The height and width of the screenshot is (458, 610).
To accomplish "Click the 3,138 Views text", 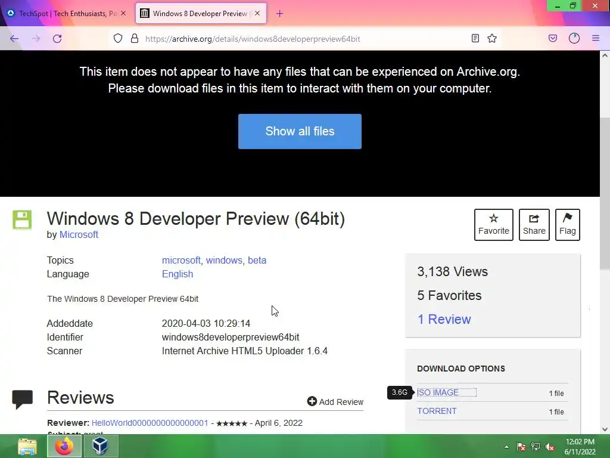I will [453, 271].
